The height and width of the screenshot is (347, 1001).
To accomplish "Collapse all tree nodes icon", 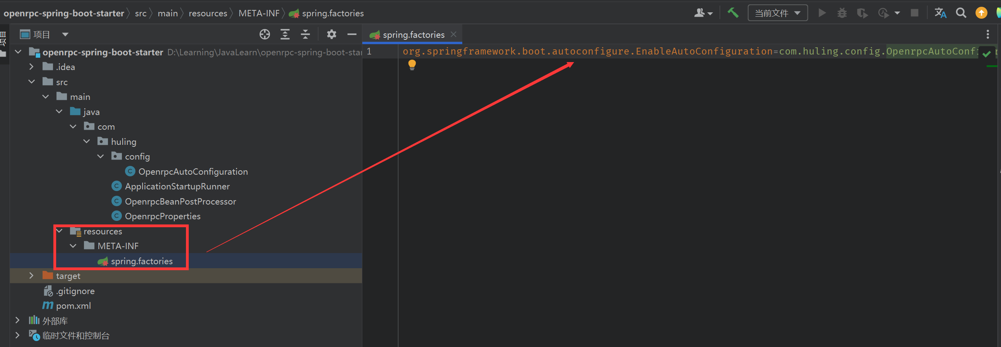I will tap(305, 35).
